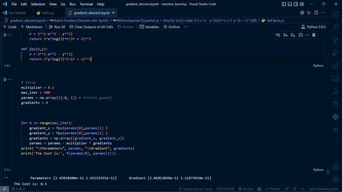Open the Extensions view
Image resolution: width=342 pixels, height=192 pixels.
pos(336,66)
